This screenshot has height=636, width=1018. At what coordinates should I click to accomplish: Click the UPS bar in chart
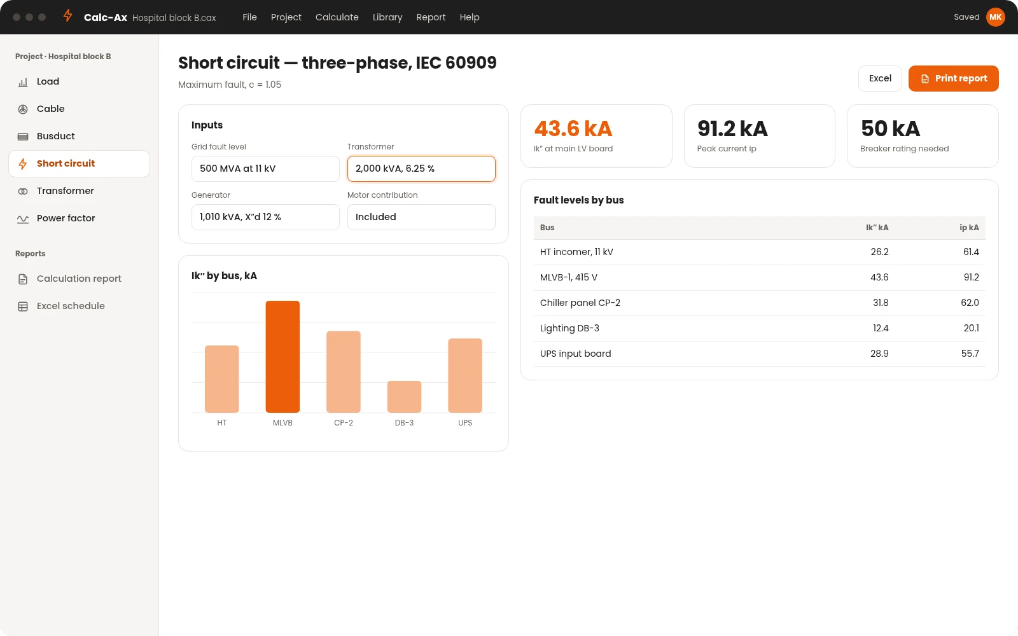(465, 375)
